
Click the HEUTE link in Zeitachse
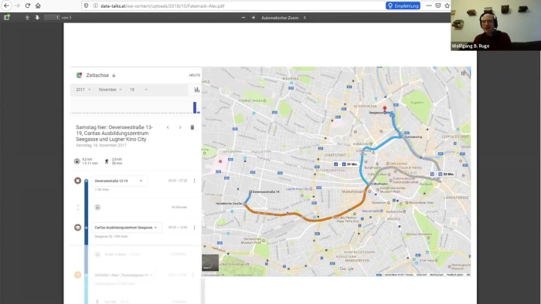tap(194, 75)
